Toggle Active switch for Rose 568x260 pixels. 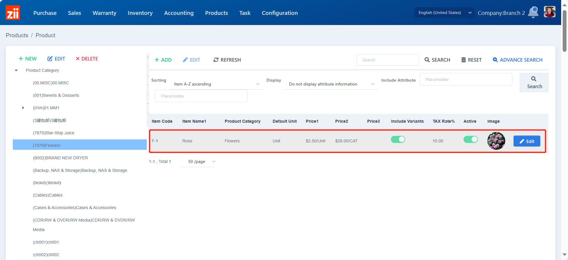pos(470,139)
